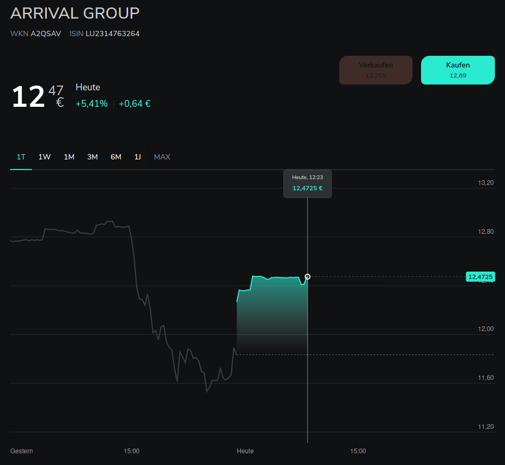Screen dimensions: 505x465
Task: Show the 3M chart period
Action: [92, 157]
